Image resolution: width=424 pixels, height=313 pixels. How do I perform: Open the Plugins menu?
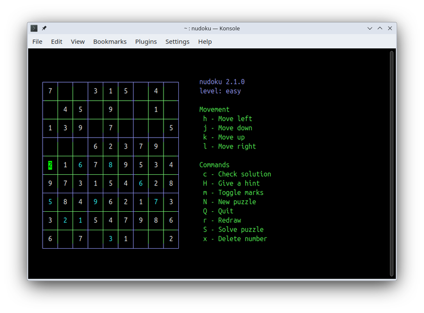click(146, 42)
